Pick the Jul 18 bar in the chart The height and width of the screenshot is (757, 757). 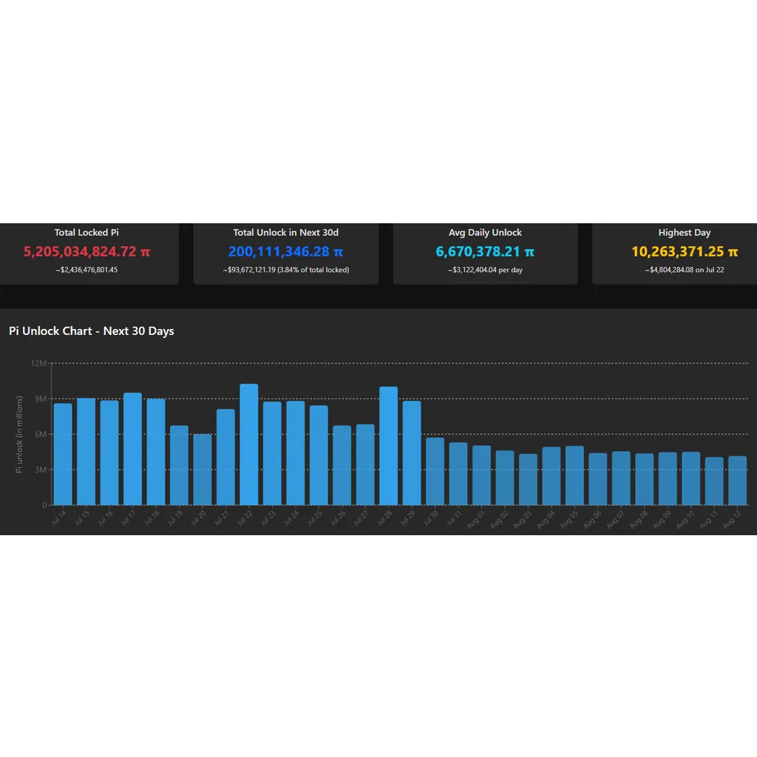(156, 452)
